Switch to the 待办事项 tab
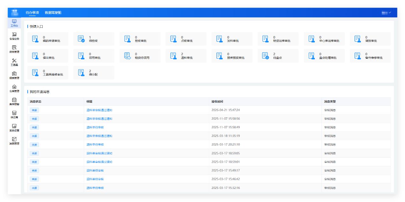Image resolution: width=405 pixels, height=202 pixels. (32, 13)
